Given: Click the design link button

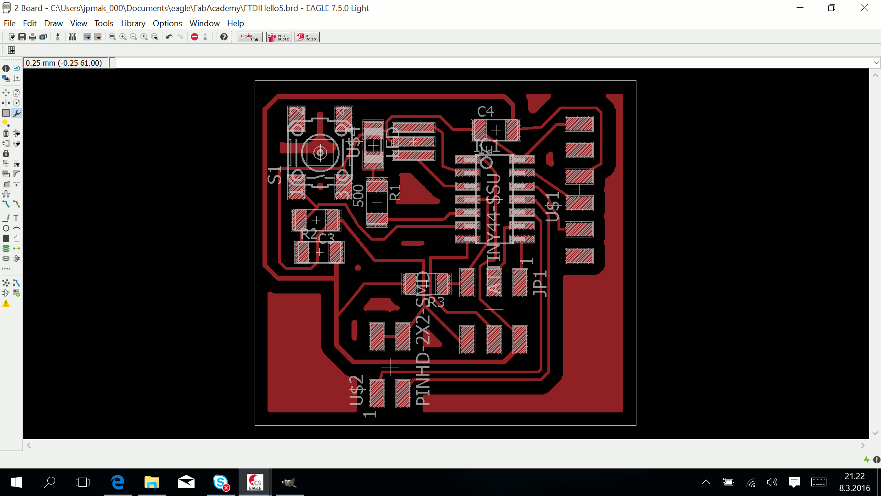Looking at the screenshot, I should pyautogui.click(x=250, y=37).
